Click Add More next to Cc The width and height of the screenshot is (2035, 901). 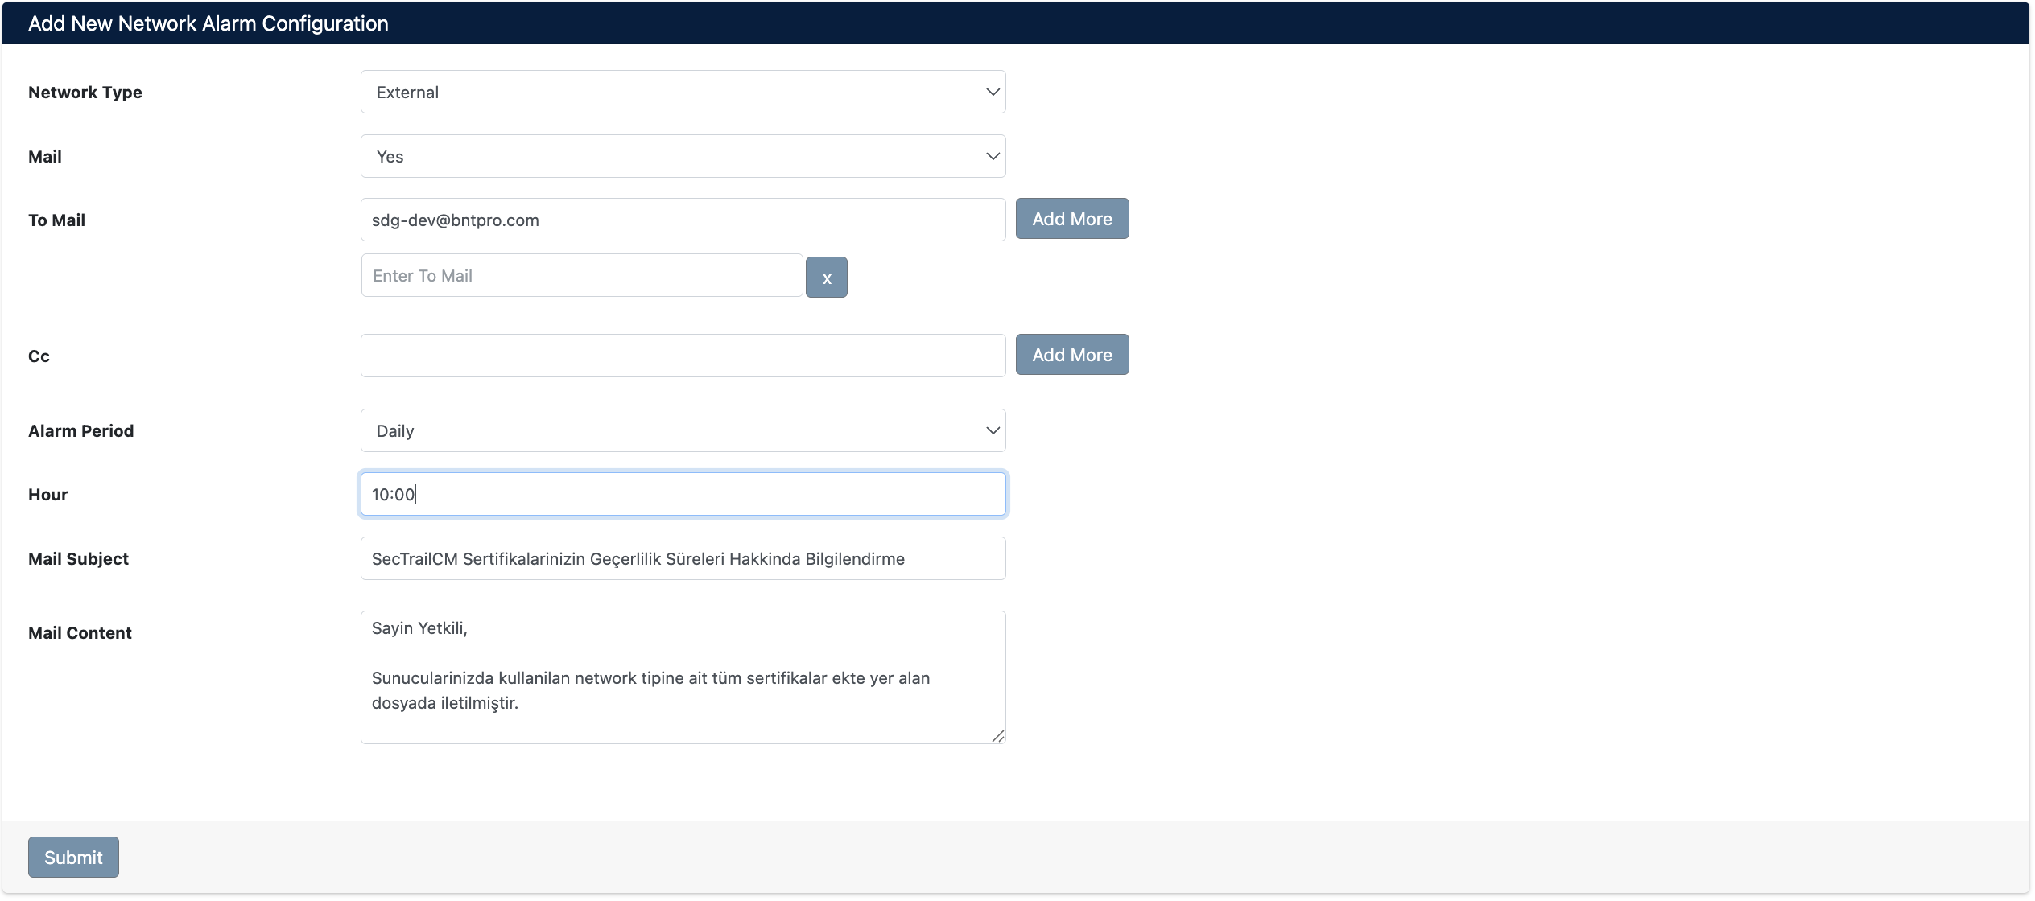(1072, 354)
